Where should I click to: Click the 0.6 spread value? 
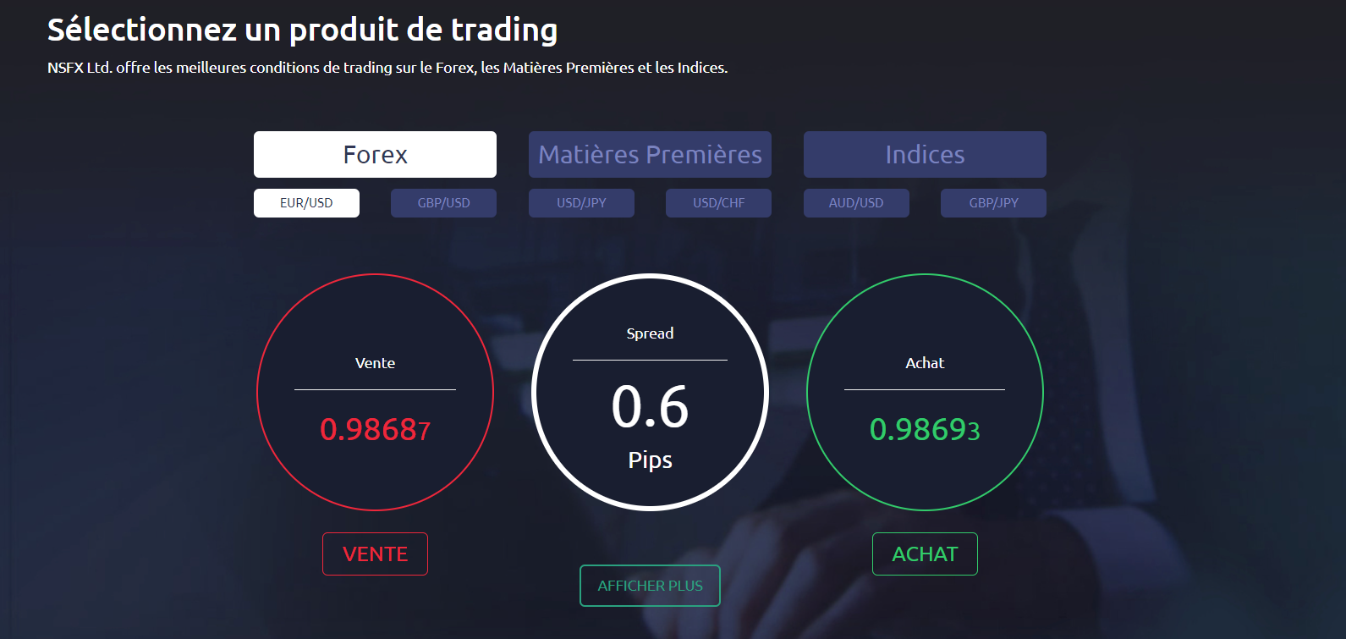point(650,406)
